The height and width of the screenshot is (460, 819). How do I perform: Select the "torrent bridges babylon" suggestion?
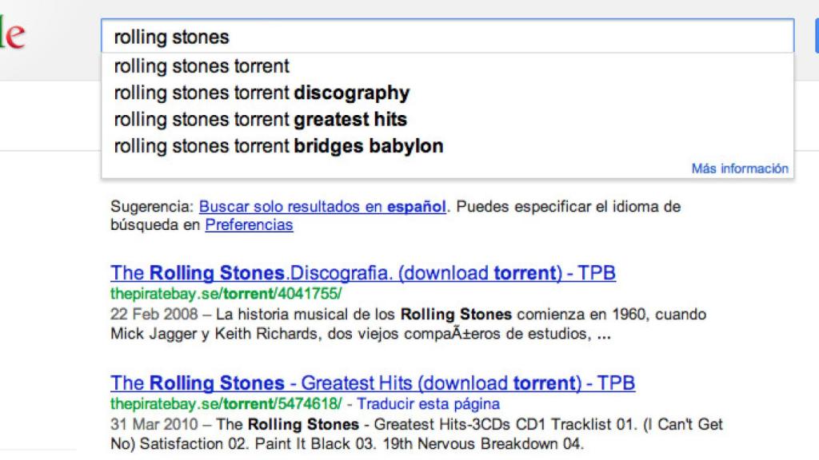tap(278, 146)
